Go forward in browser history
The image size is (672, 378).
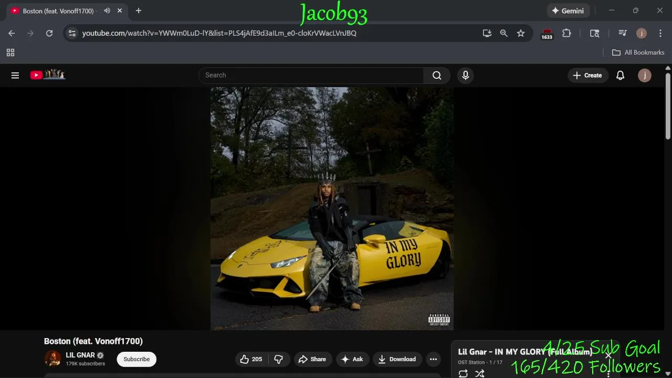click(30, 33)
